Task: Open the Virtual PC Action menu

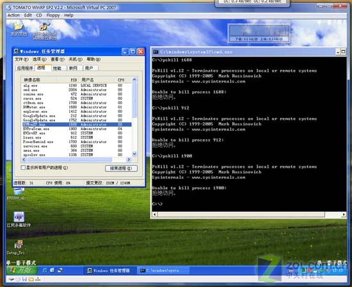Action: pos(13,15)
